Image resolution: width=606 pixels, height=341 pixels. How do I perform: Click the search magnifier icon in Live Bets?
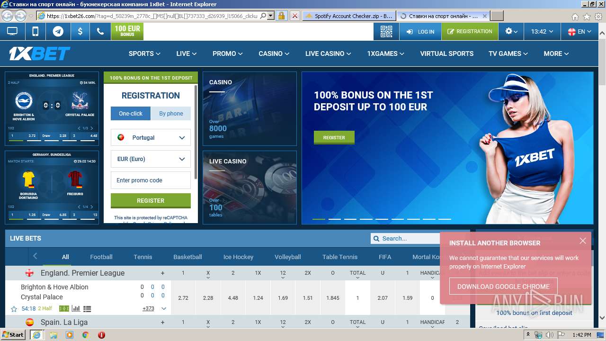[x=376, y=239]
